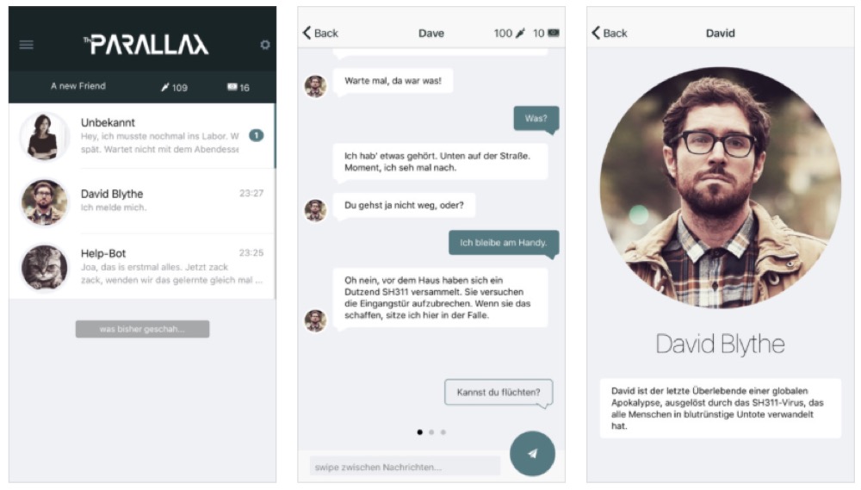Tap the send paper-plane button
Screen dimensions: 861x490
(x=532, y=454)
